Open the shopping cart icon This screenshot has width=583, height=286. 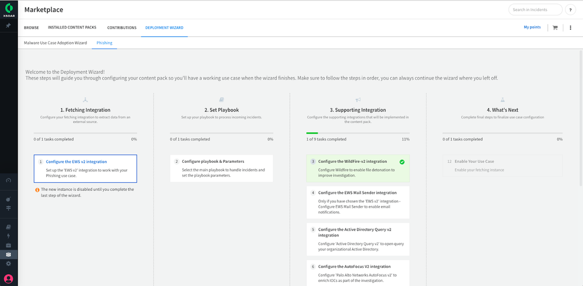tap(554, 27)
